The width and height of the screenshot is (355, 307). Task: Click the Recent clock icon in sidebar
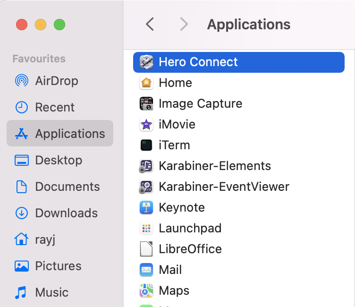coord(22,107)
